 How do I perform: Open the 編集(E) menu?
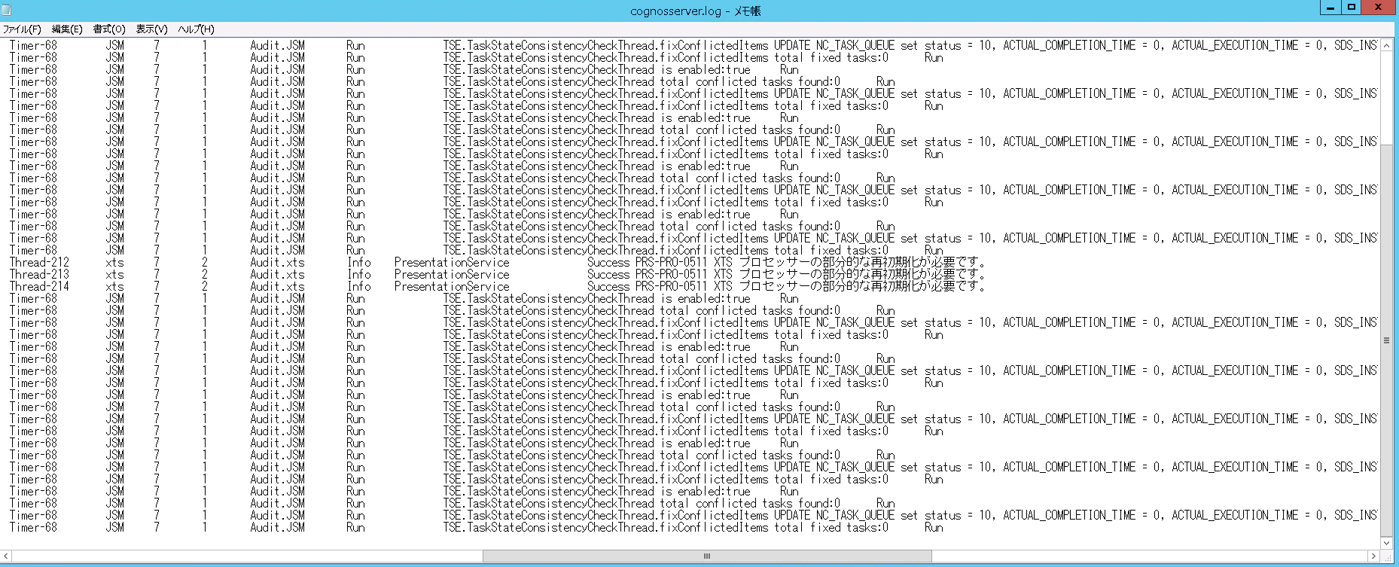click(67, 29)
